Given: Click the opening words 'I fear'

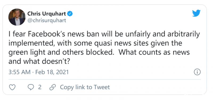Looking at the screenshot, I should 18,34.
